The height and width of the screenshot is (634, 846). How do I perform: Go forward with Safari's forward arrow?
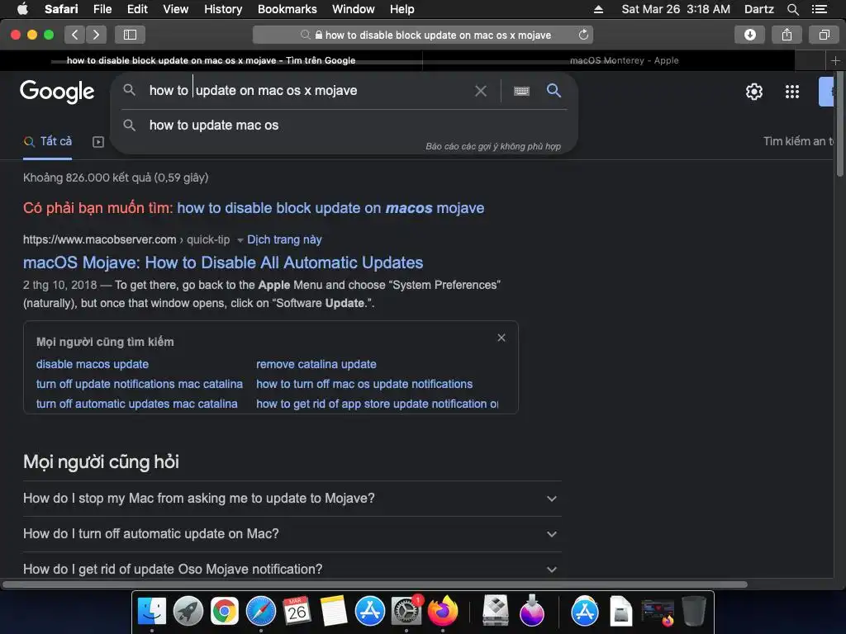(96, 35)
